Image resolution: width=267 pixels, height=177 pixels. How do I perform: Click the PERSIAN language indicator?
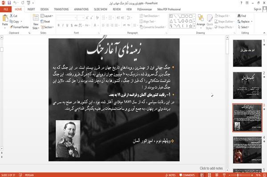(x=29, y=175)
